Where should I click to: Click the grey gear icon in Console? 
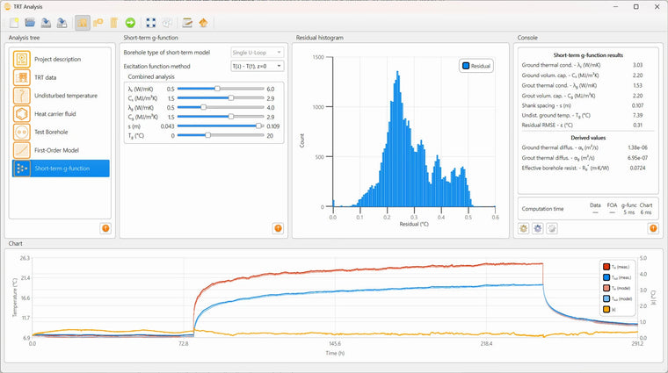pyautogui.click(x=552, y=228)
